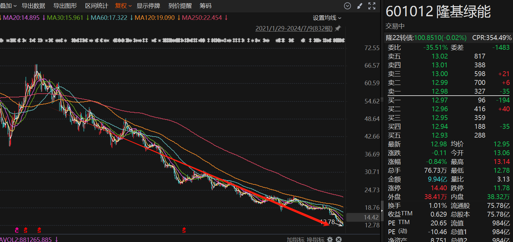Pin the date range with pushpin icon
Screen dimensions: 513x242
click(x=338, y=28)
